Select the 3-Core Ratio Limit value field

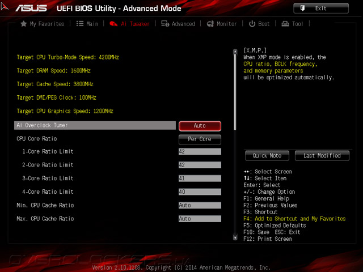[x=200, y=178]
